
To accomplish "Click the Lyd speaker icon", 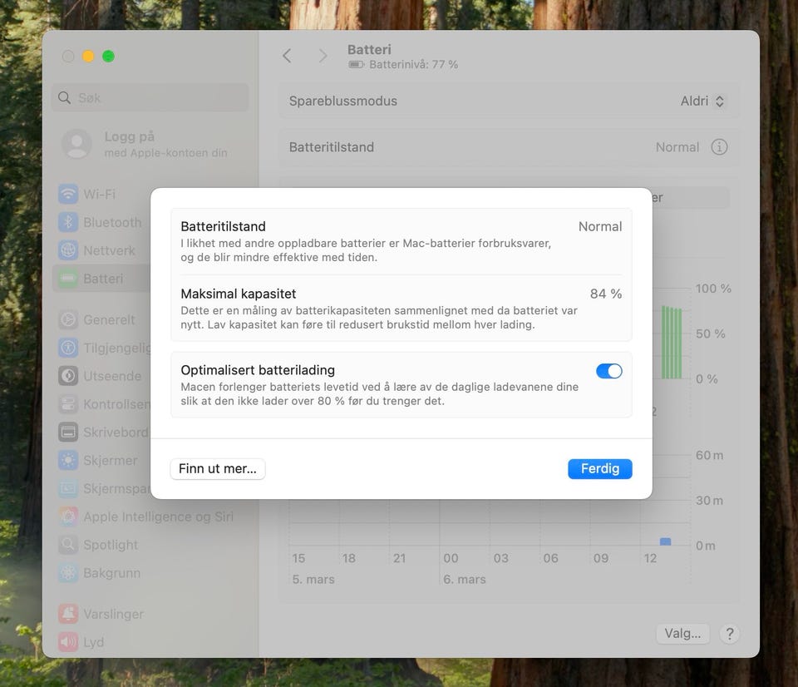I will pos(68,642).
